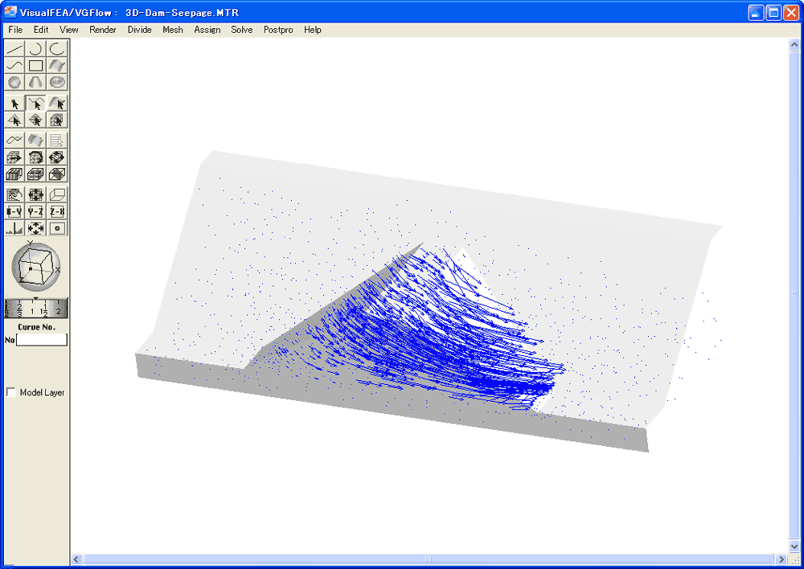
Task: Click the horizontal scrollbar left arrow
Action: click(76, 559)
